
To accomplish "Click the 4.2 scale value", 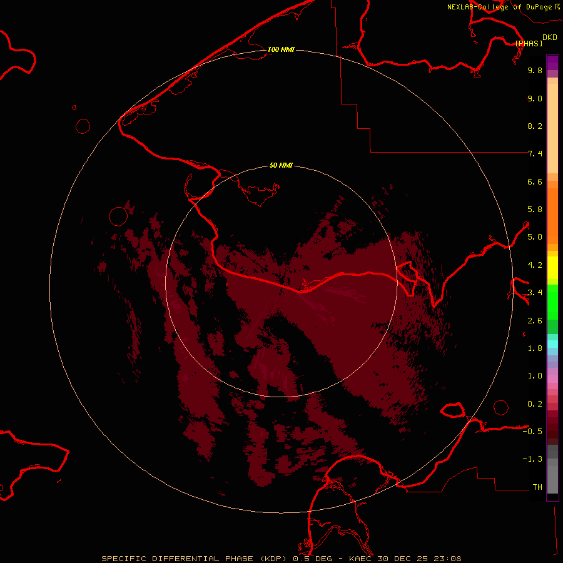I will [x=535, y=265].
